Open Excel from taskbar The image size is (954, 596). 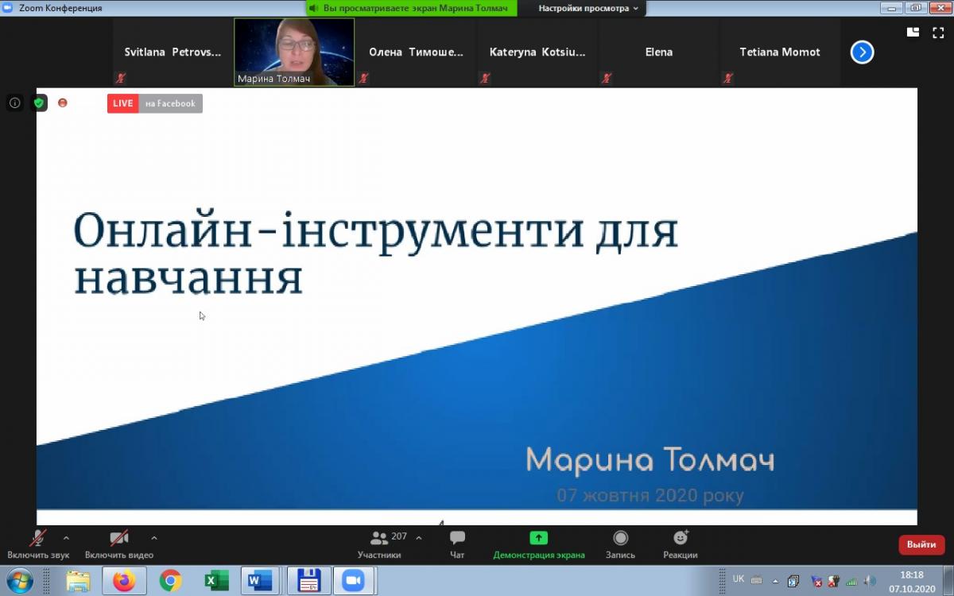tap(216, 581)
